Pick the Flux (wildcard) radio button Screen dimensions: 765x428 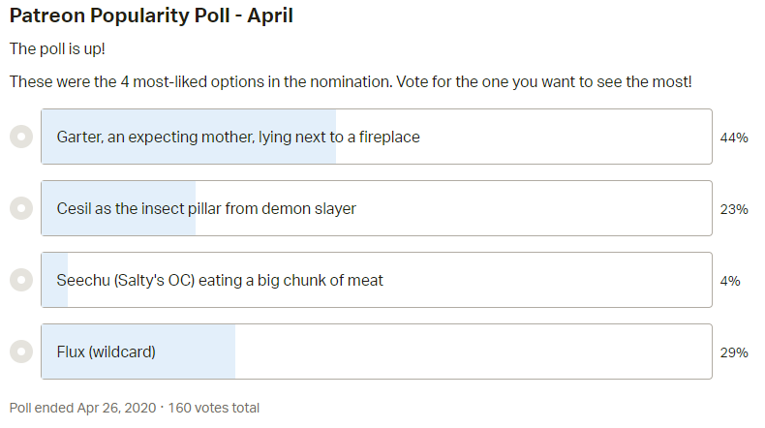(x=20, y=352)
